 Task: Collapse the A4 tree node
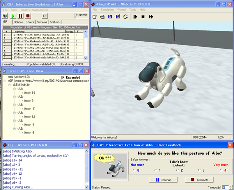pyautogui.click(x=14, y=113)
